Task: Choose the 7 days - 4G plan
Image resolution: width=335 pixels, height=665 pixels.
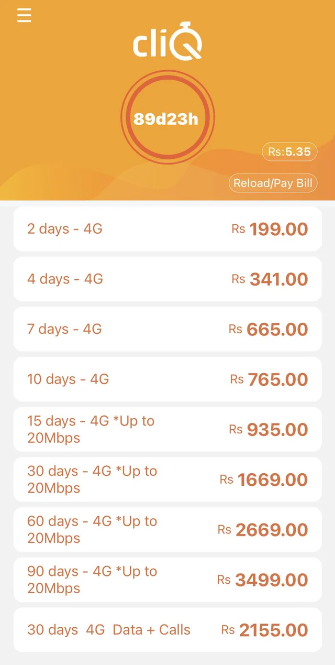Action: click(x=167, y=329)
